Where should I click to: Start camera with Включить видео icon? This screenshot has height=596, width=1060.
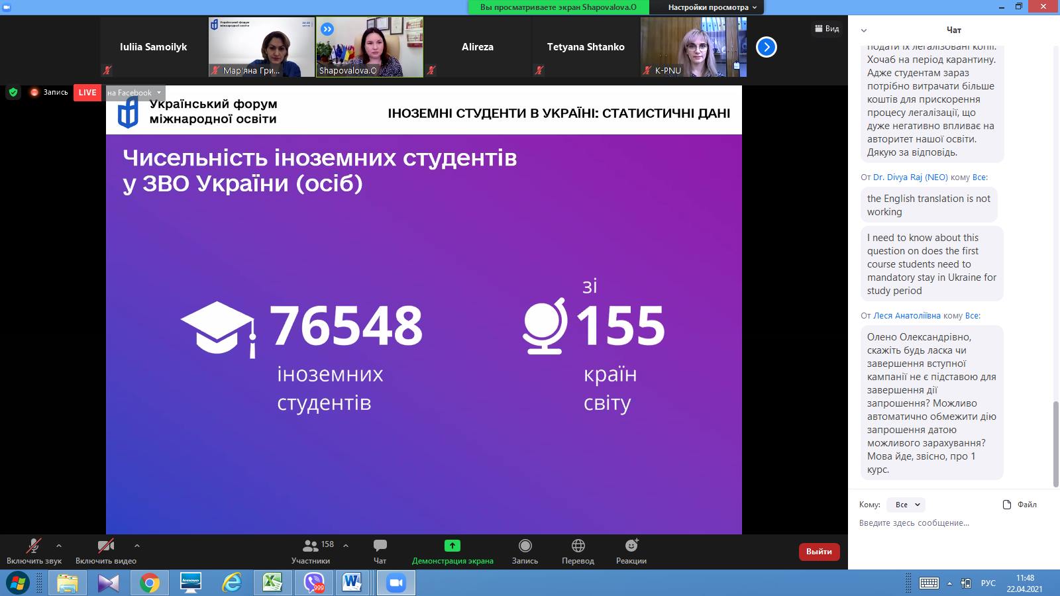click(x=106, y=546)
